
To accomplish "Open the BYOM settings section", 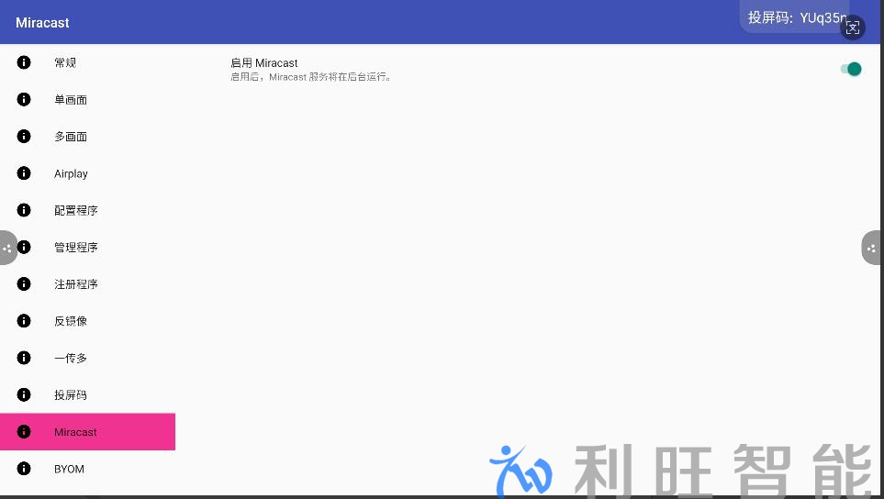I will [87, 469].
